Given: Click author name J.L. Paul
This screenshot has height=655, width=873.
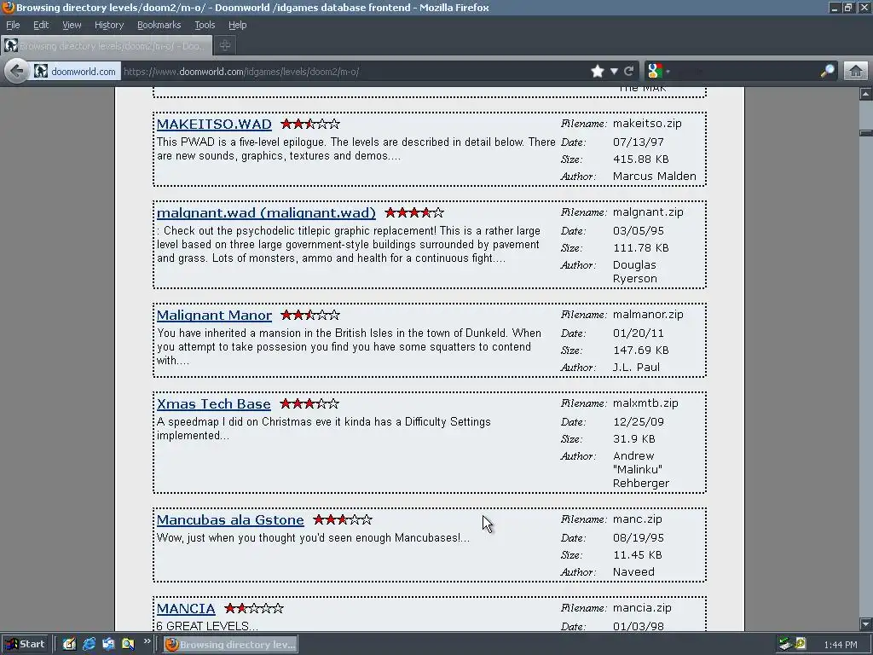Looking at the screenshot, I should point(636,367).
